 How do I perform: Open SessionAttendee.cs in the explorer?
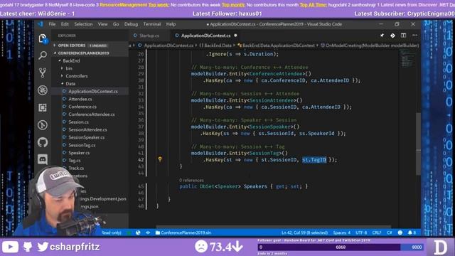point(87,129)
